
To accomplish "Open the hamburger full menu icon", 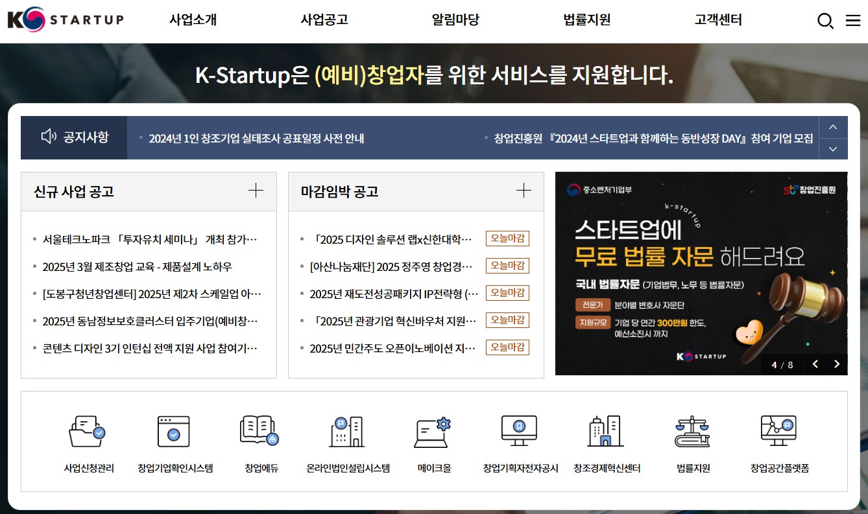I will click(853, 21).
